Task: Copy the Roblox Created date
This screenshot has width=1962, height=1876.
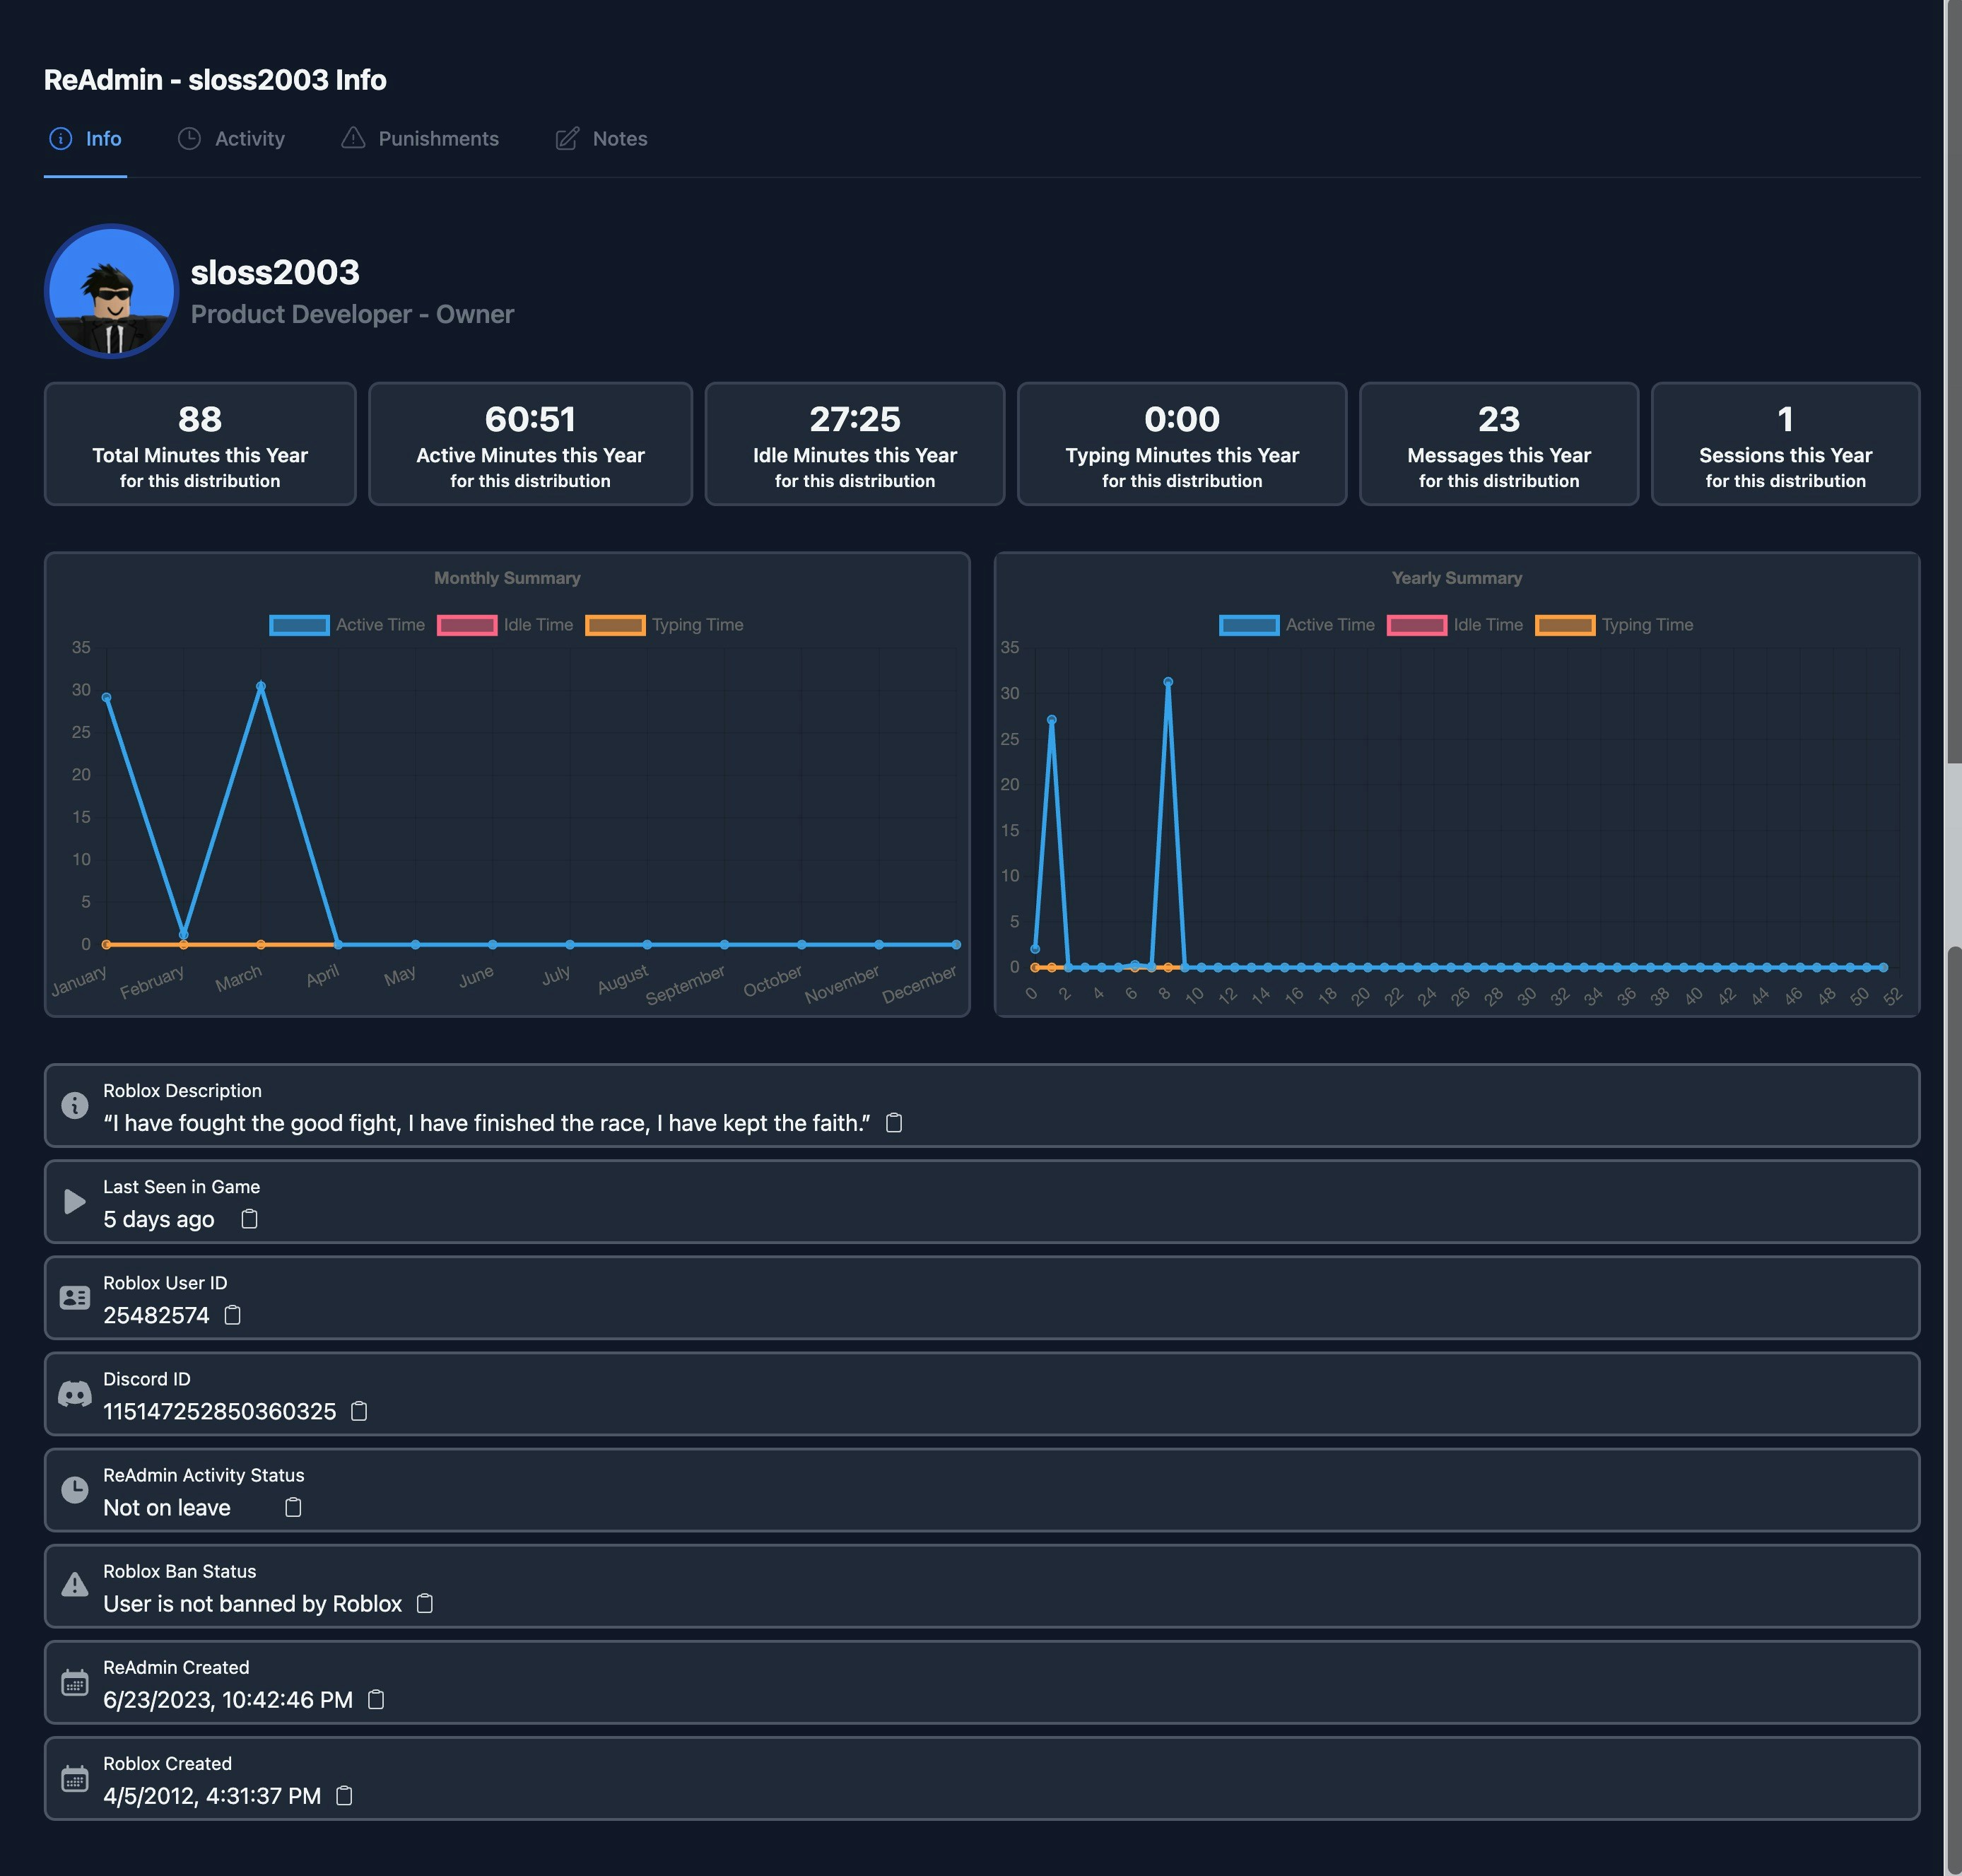Action: pyautogui.click(x=346, y=1795)
